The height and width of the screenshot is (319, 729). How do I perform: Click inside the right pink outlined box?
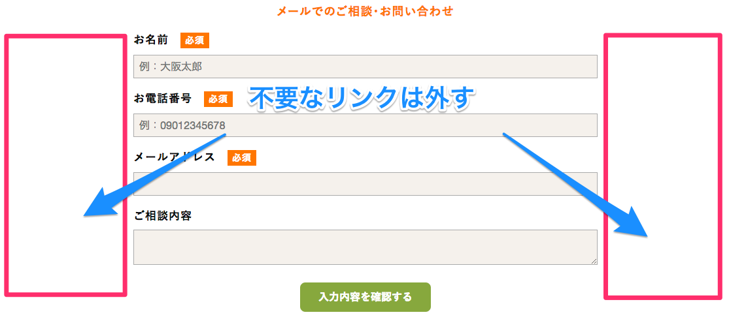click(663, 166)
